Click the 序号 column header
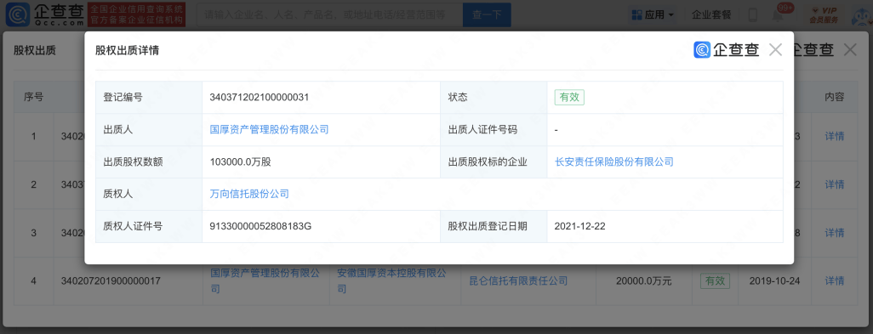The height and width of the screenshot is (334, 873). coord(33,97)
